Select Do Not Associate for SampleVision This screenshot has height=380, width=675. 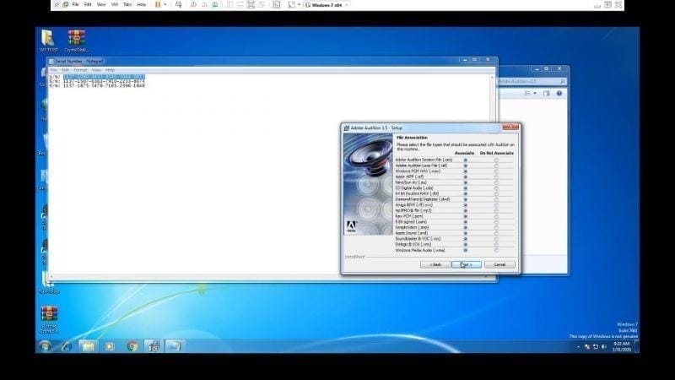coord(496,227)
